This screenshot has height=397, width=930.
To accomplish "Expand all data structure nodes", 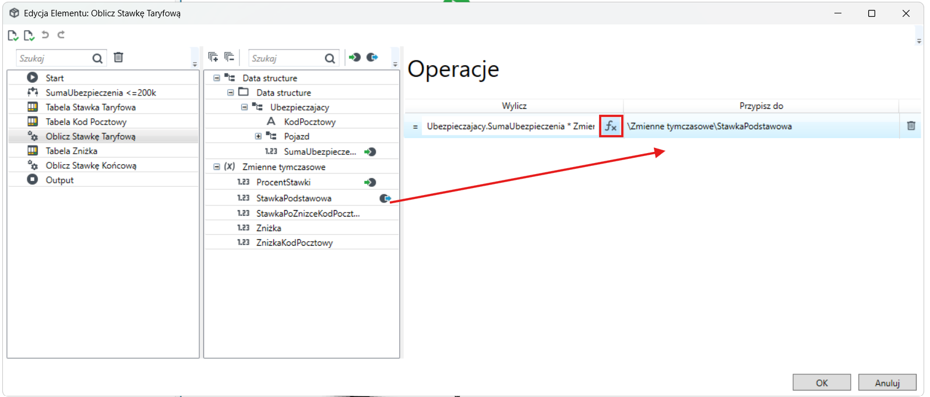I will (213, 57).
